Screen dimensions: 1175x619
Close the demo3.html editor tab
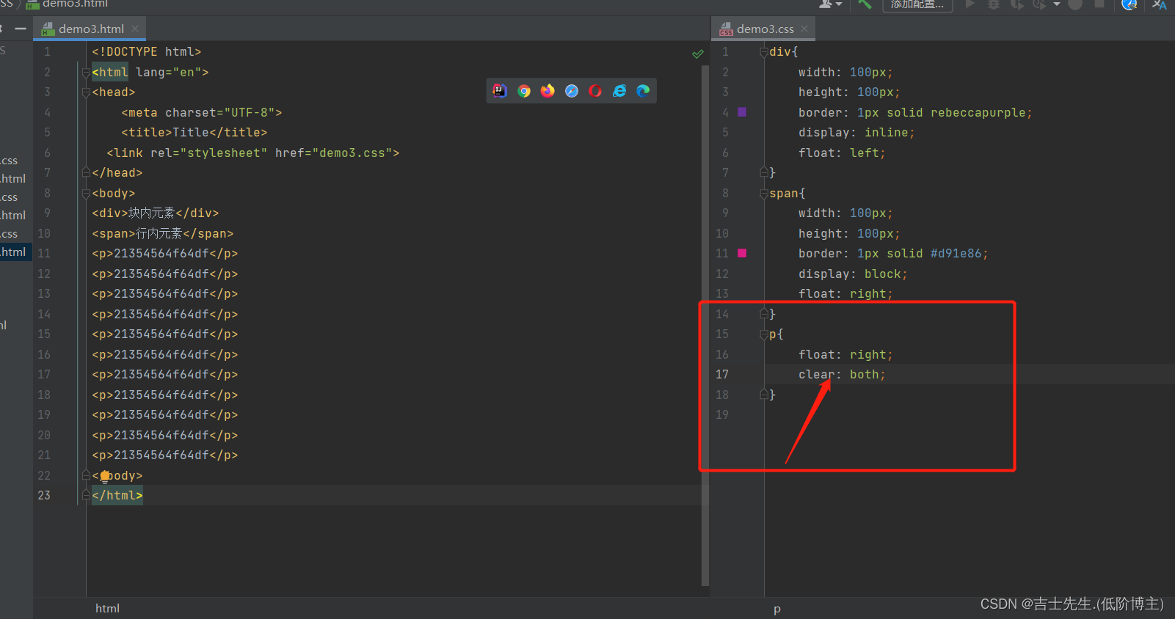tap(135, 29)
